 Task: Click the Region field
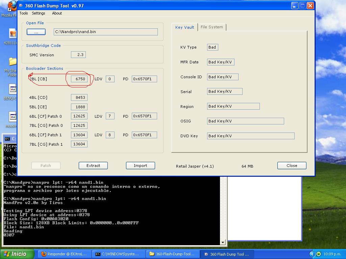pyautogui.click(x=233, y=106)
